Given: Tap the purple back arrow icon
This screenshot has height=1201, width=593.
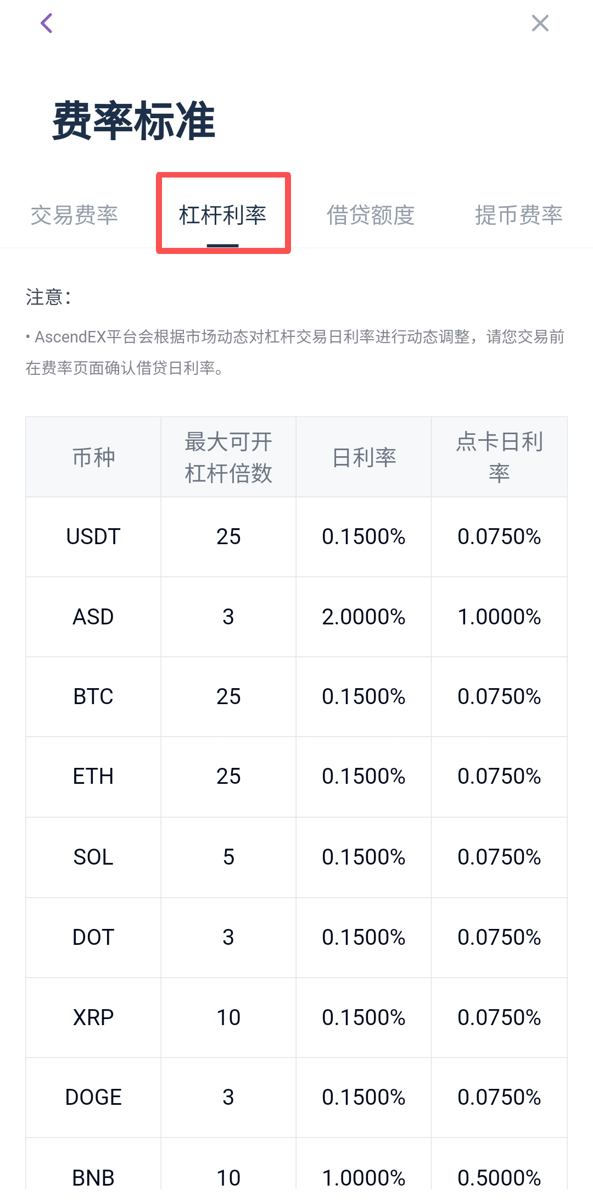Looking at the screenshot, I should pyautogui.click(x=47, y=23).
